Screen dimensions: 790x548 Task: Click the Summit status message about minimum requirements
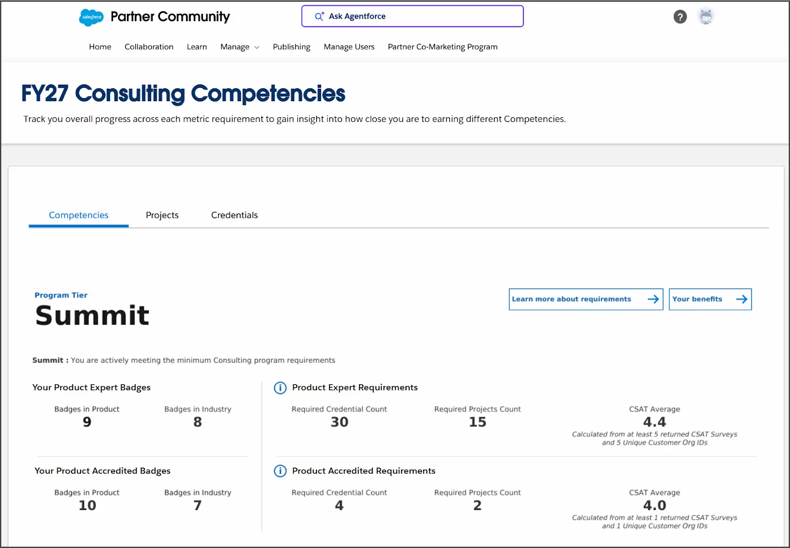[x=184, y=361]
